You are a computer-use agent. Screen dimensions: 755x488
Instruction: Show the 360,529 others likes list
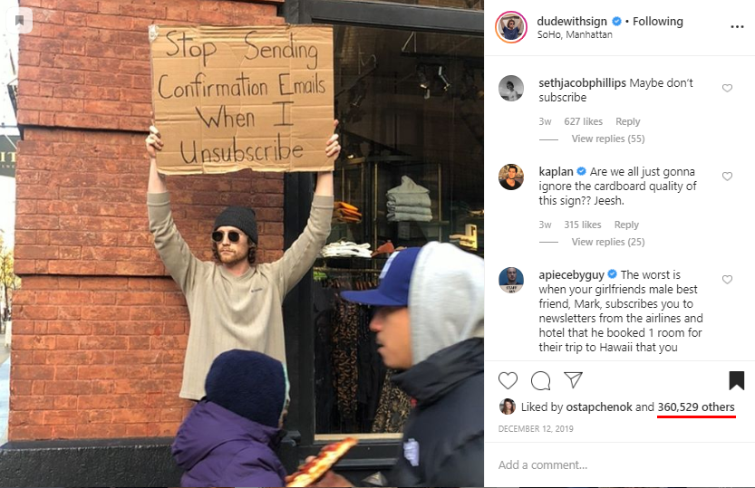[x=696, y=407]
